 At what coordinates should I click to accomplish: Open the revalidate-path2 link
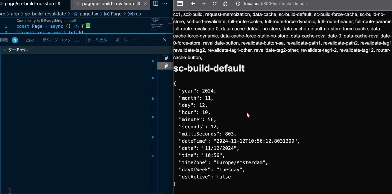(341, 43)
